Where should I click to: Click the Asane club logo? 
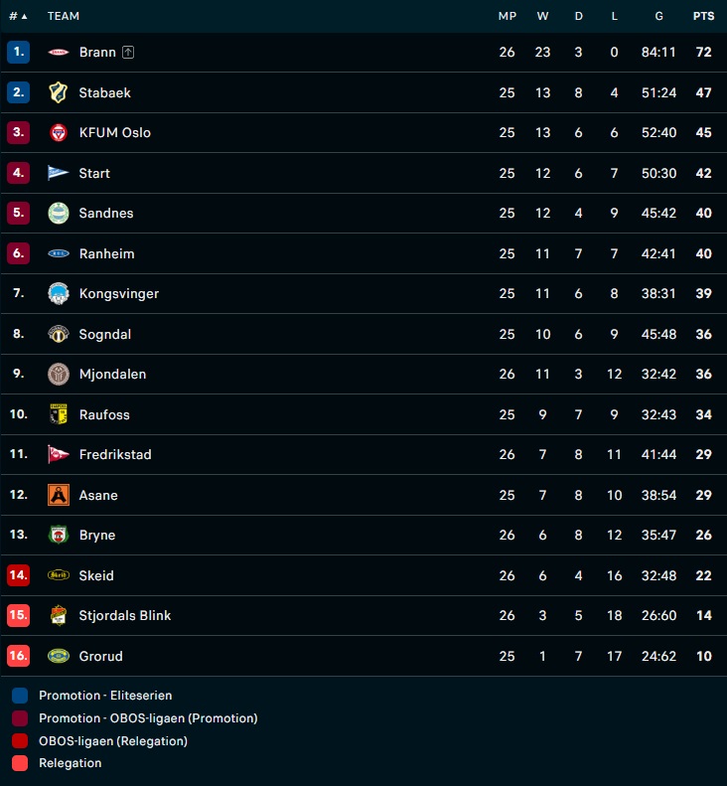click(59, 495)
